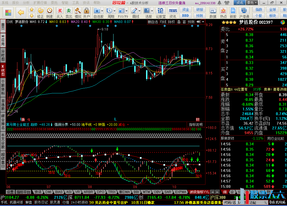Open the 扩展行情 menu
The image size is (287, 206).
click(x=40, y=3)
